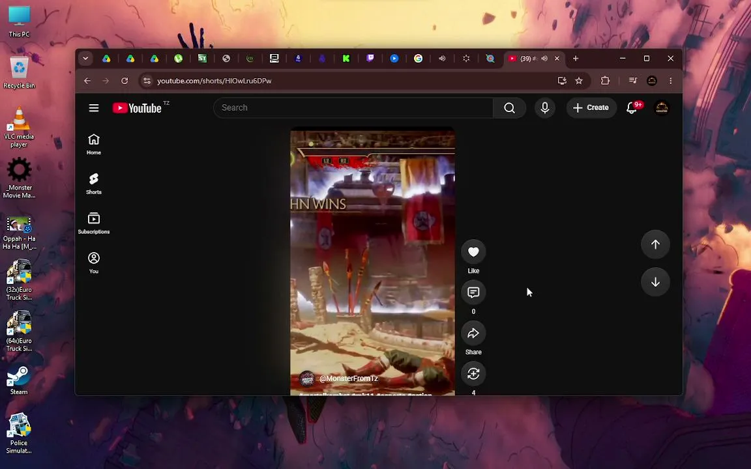Image resolution: width=751 pixels, height=469 pixels.
Task: Start voice search with the microphone
Action: point(544,107)
